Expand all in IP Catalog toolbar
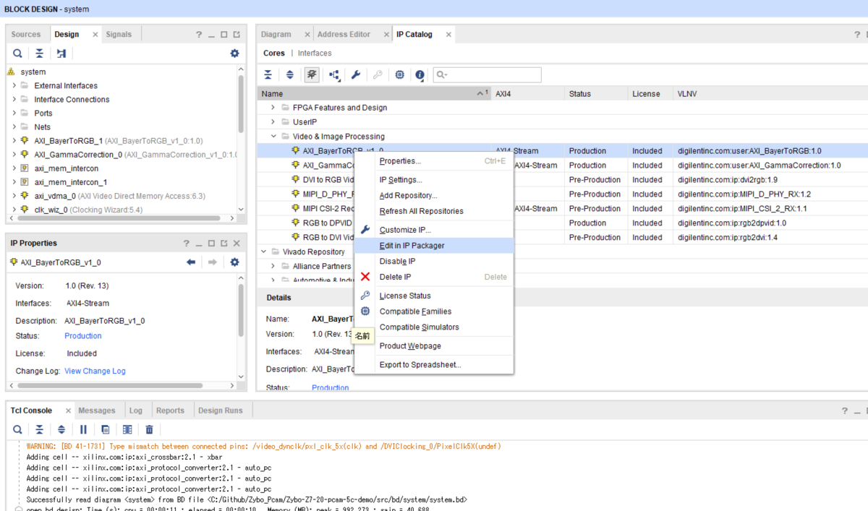868x511 pixels. coord(290,74)
